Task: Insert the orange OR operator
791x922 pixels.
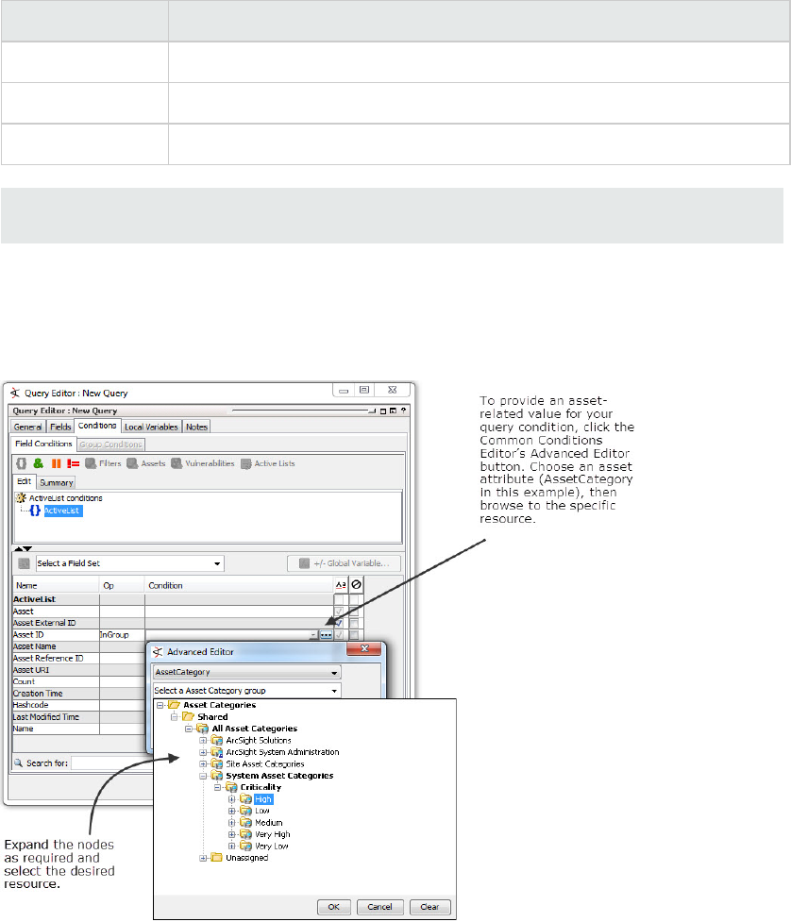Action: tap(56, 463)
